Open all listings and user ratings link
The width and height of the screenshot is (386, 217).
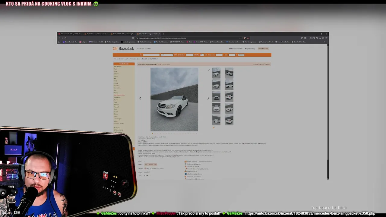[x=198, y=162]
